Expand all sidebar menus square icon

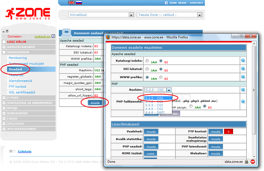7,31
